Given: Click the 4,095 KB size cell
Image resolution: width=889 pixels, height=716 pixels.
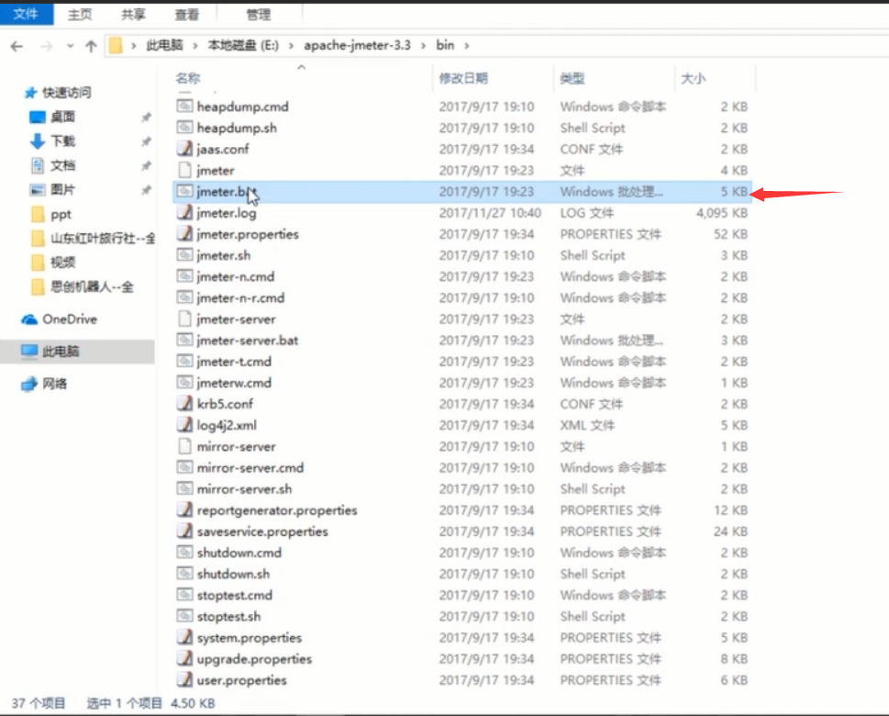Looking at the screenshot, I should pos(722,213).
